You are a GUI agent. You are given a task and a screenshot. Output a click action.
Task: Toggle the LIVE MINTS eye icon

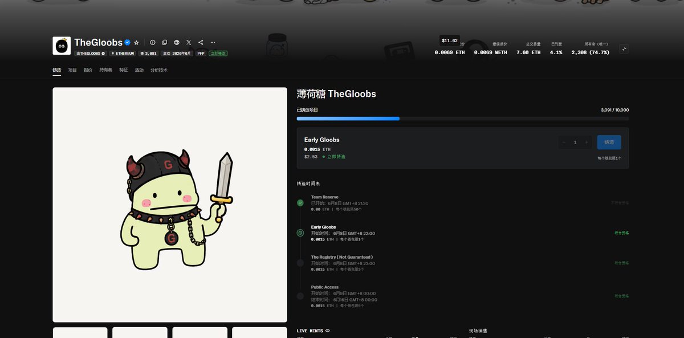[x=328, y=331]
